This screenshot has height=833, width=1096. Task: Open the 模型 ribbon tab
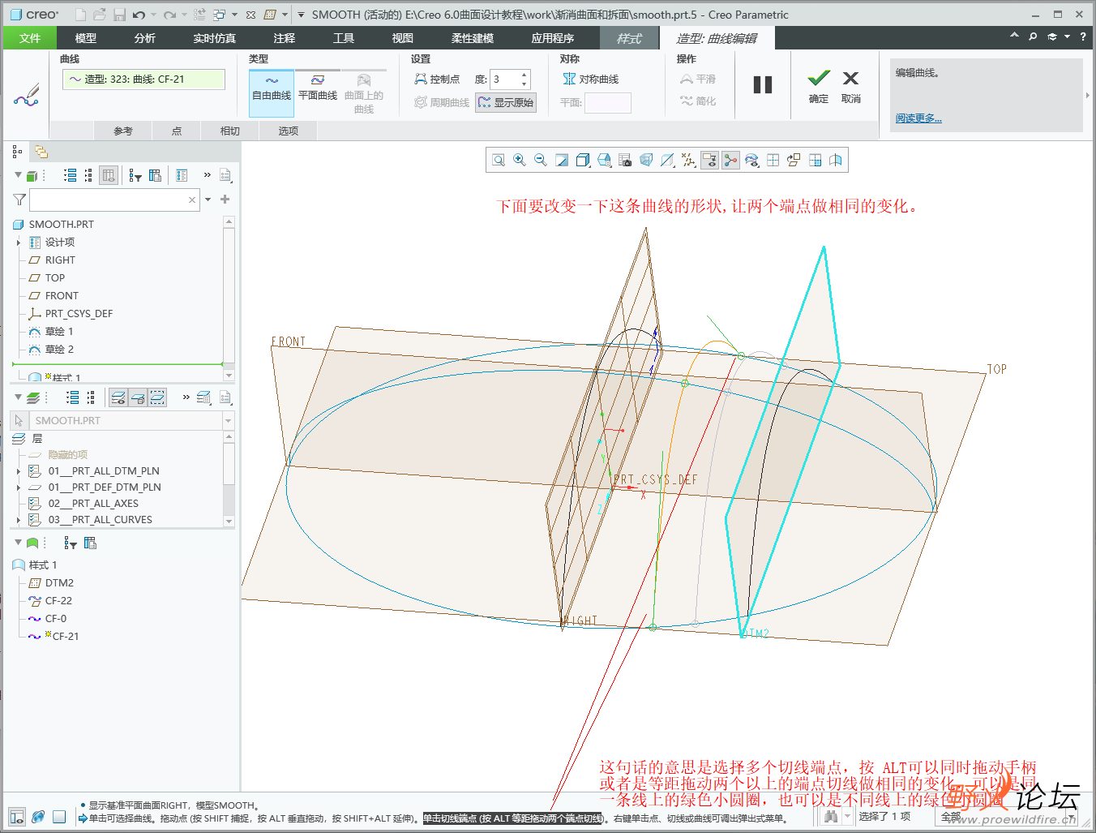coord(86,38)
